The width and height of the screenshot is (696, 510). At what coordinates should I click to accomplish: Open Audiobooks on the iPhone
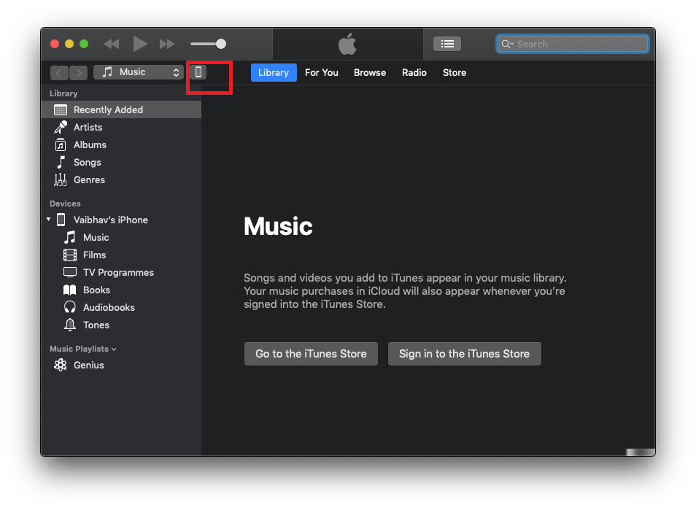pos(109,308)
